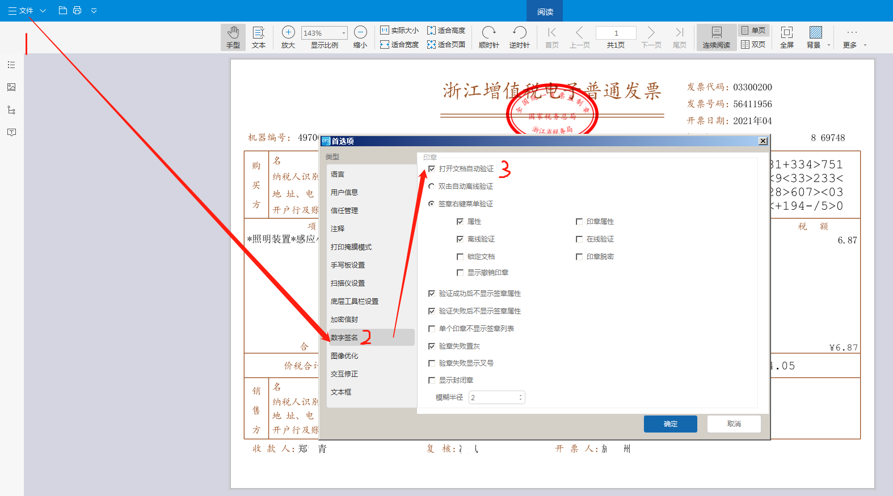
Task: Select the Hand tool (手型)
Action: click(233, 37)
